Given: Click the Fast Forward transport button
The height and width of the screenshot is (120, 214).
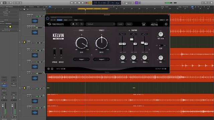Looking at the screenshot, I should pyautogui.click(x=75, y=3).
